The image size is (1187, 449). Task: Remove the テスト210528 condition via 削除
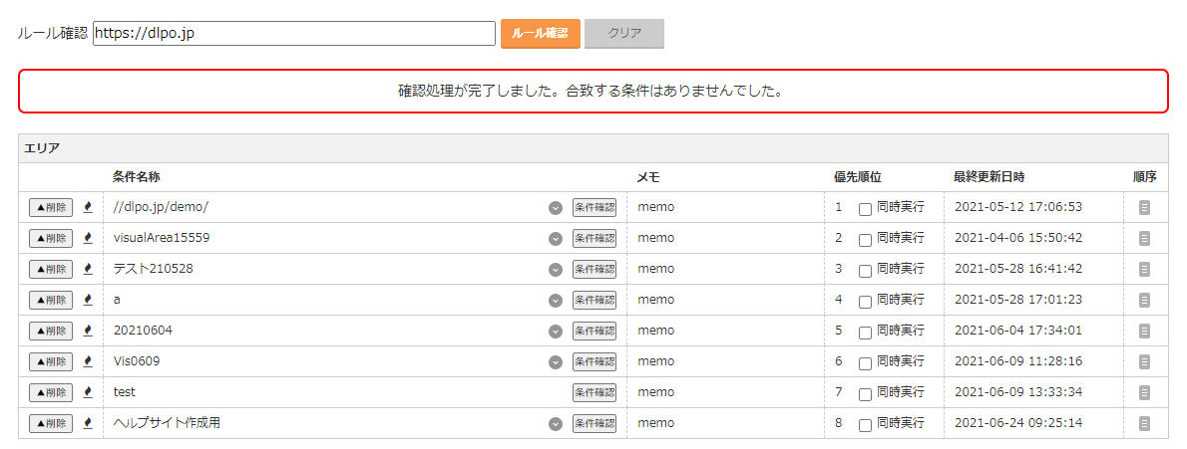(51, 270)
